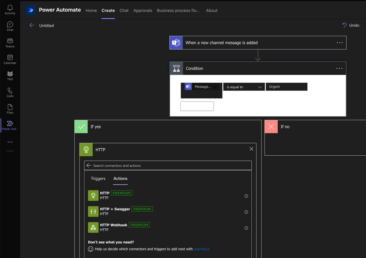Open the Calendar sidebar icon
Viewport: 366px width, 258px height.
(x=10, y=59)
